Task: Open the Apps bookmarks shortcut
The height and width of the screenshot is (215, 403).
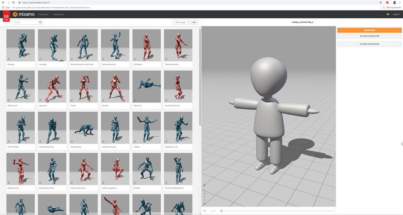Action: pyautogui.click(x=6, y=8)
